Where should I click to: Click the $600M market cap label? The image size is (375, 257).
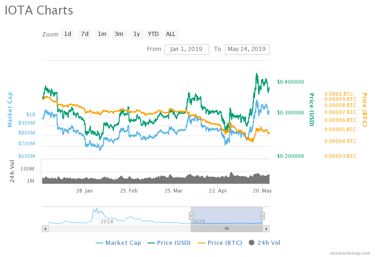27,156
